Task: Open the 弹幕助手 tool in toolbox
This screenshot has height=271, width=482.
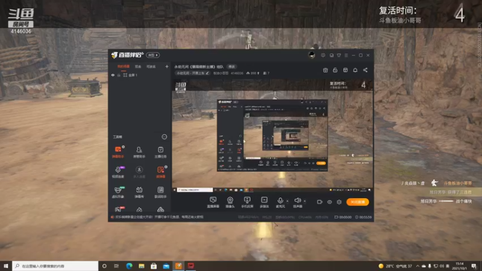Action: click(117, 152)
